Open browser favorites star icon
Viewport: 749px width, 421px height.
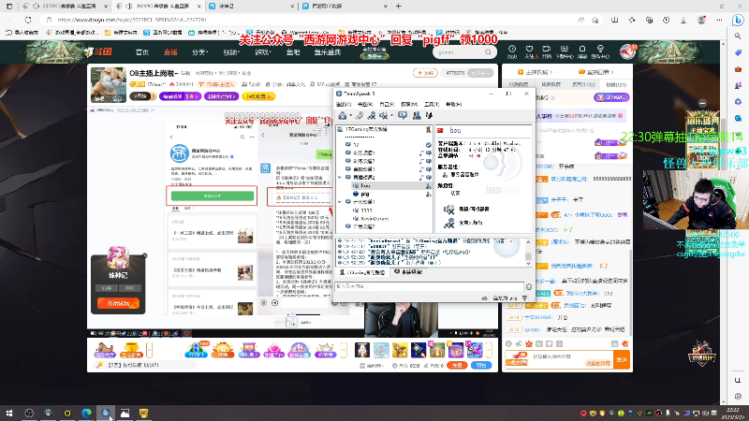(x=595, y=20)
